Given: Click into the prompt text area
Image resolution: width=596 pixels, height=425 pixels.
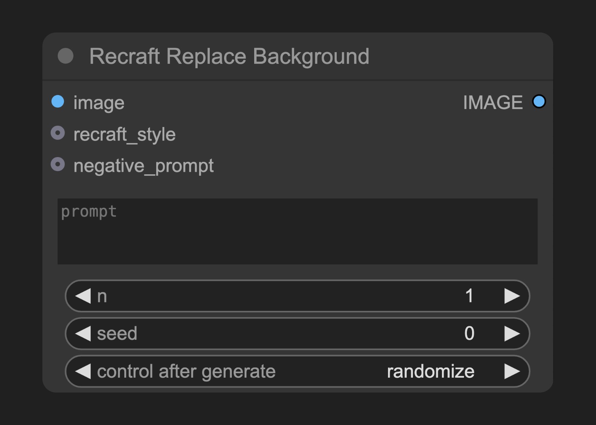Looking at the screenshot, I should [x=297, y=231].
